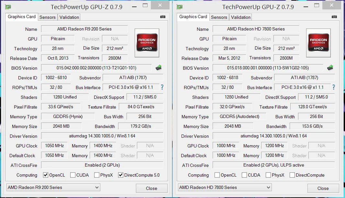Toggle the CUDA checkbox in the HD 7800 window
The width and height of the screenshot is (345, 198).
pyautogui.click(x=244, y=175)
